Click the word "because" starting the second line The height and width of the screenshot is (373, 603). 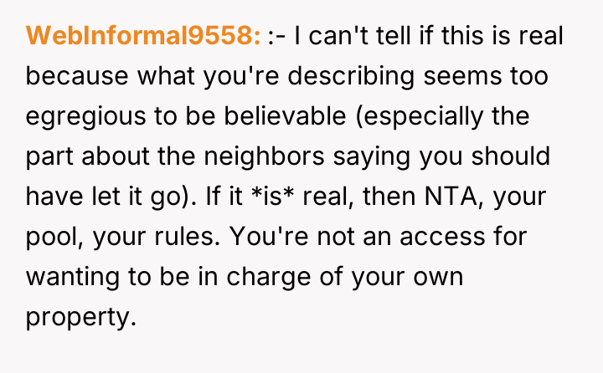click(x=72, y=76)
